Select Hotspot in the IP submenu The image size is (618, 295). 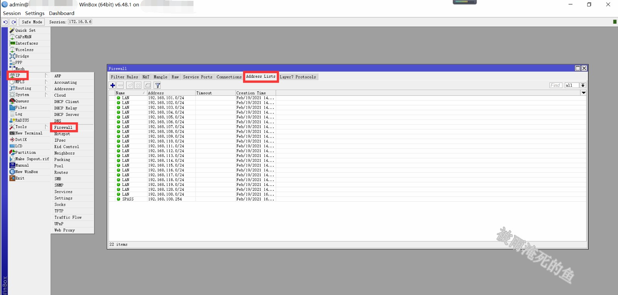73,134
